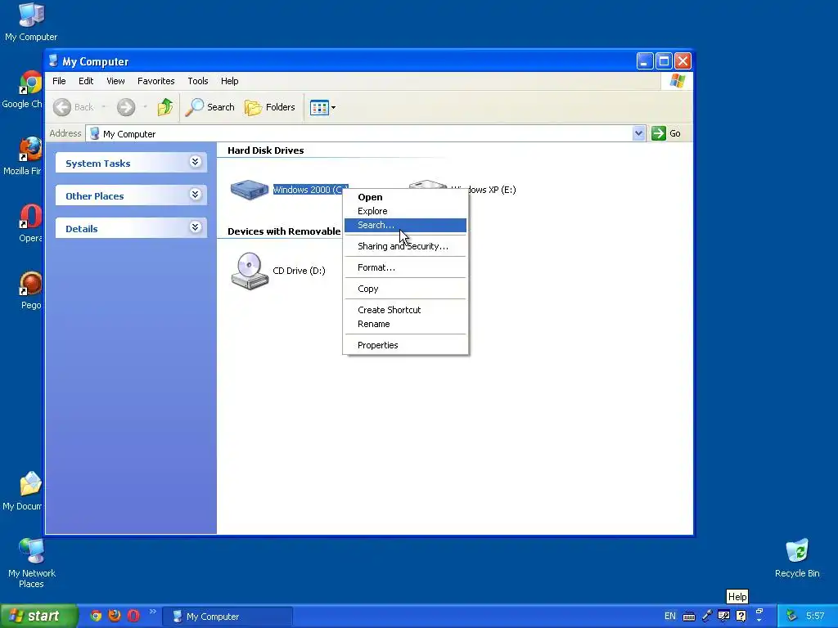
Task: Click the EN language indicator
Action: [x=669, y=617]
